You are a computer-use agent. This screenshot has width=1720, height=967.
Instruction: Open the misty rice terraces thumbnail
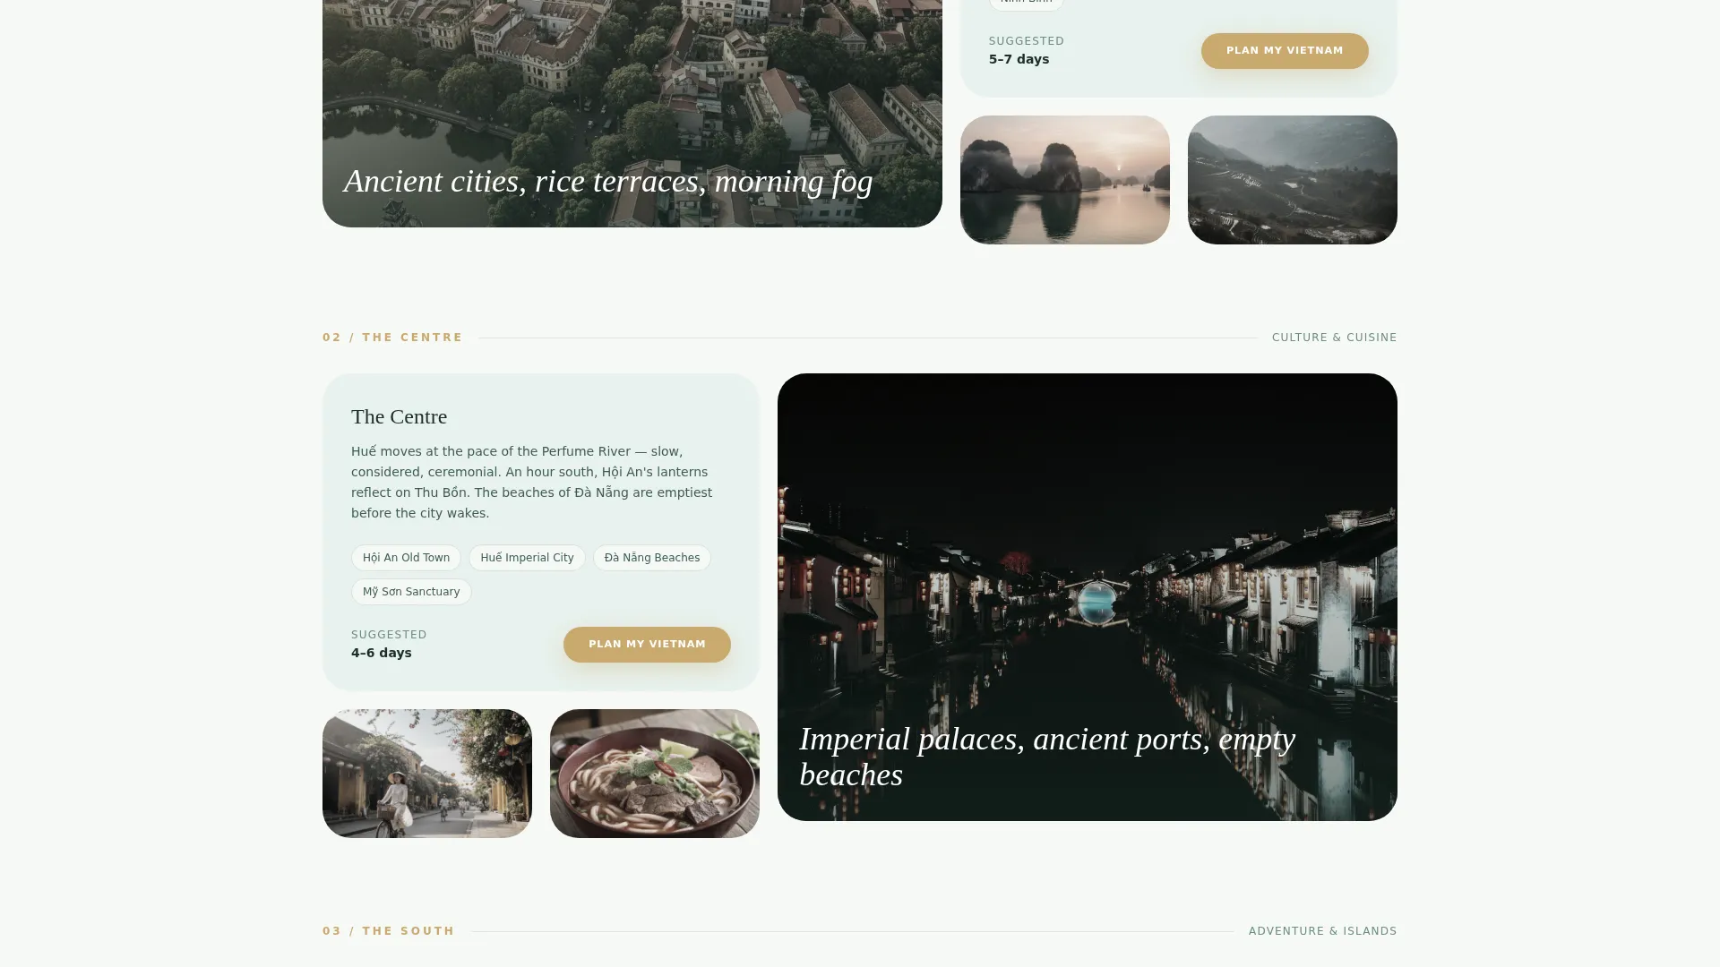coord(1292,180)
